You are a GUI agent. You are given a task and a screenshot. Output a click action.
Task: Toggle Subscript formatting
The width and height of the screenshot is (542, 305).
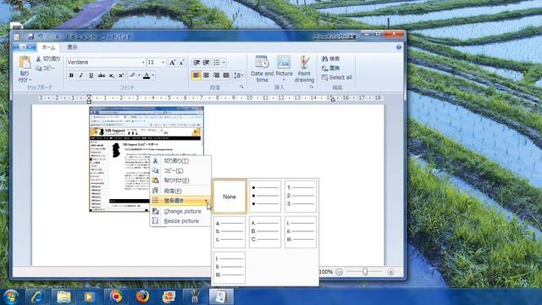(111, 75)
